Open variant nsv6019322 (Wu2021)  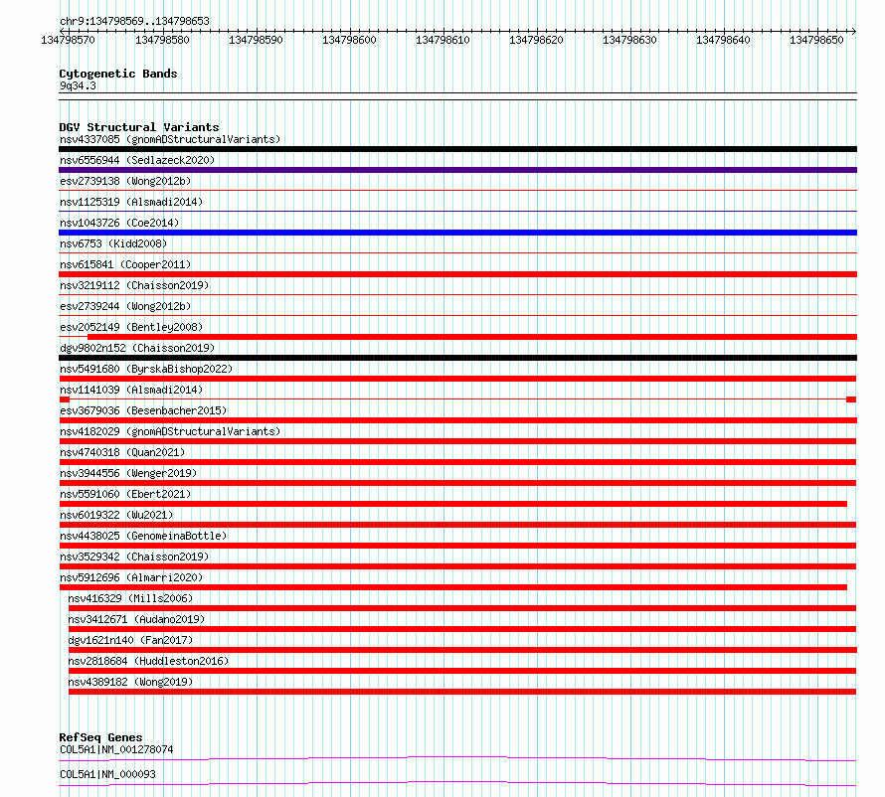[116, 515]
